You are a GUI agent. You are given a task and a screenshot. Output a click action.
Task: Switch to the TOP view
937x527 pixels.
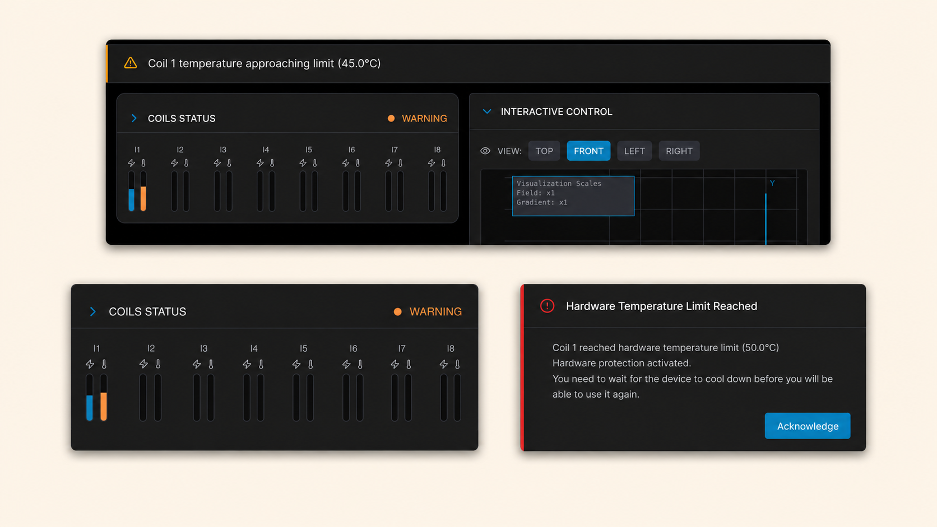[x=544, y=151]
